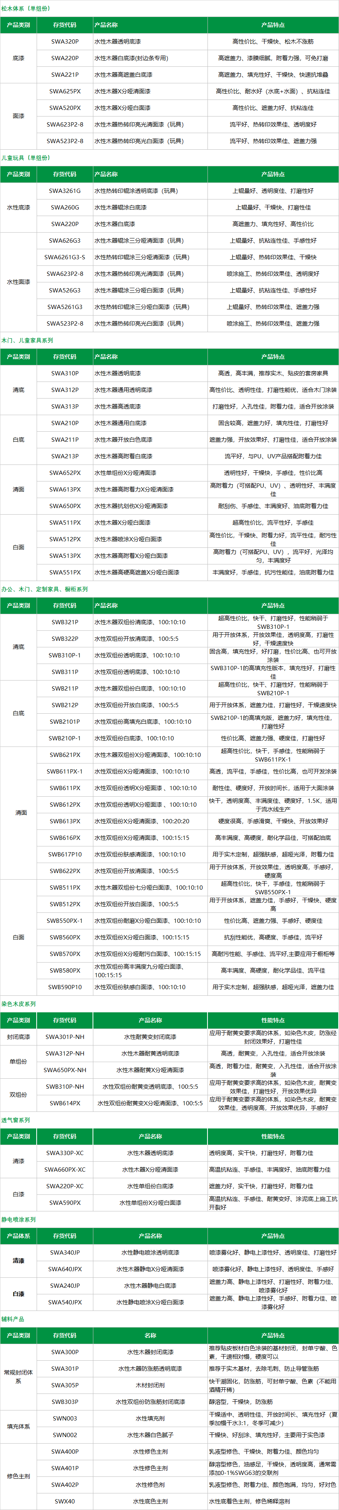Screen dimensions: 339x1510
Task: Click the code SWB590P10
Action: [x=64, y=987]
